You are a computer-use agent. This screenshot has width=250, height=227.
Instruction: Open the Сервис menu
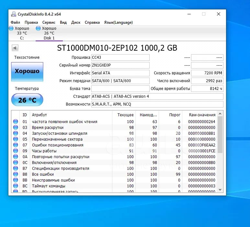(49, 22)
